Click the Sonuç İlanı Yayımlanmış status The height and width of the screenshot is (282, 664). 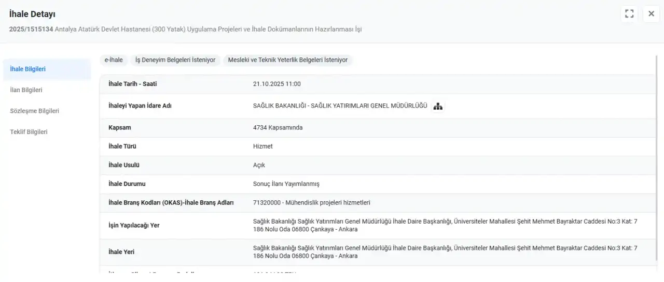coord(286,184)
